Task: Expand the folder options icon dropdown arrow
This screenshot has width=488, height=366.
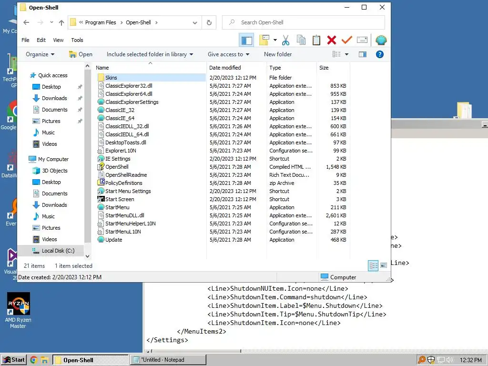Action: click(275, 40)
